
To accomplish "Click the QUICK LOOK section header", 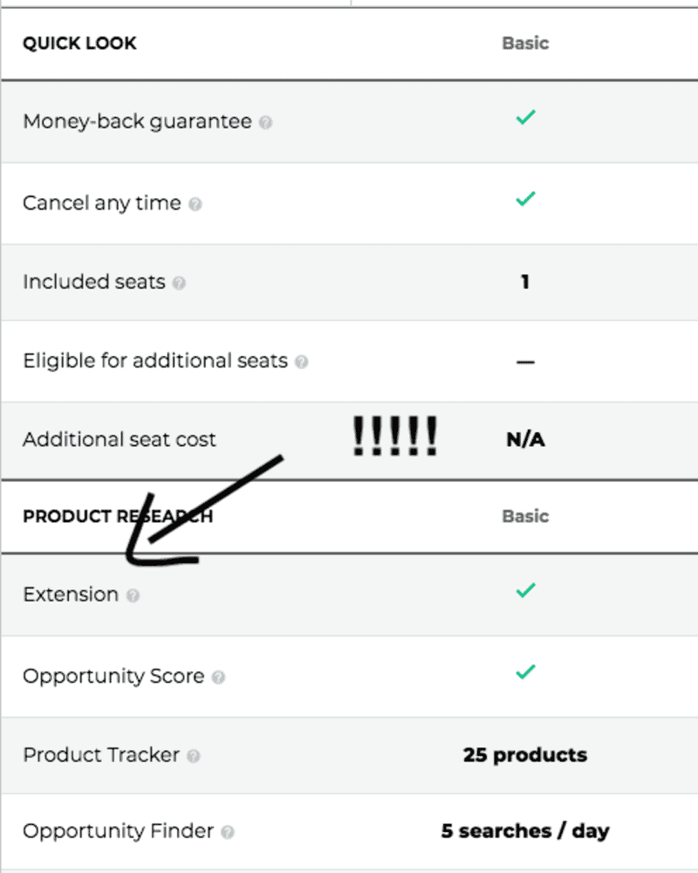I will click(79, 44).
